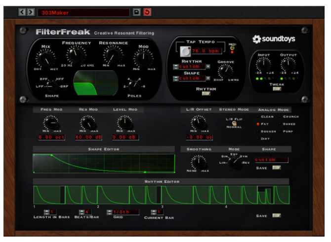Go to the next preset arrow
Viewport: 331px width, 242px height.
(31, 12)
